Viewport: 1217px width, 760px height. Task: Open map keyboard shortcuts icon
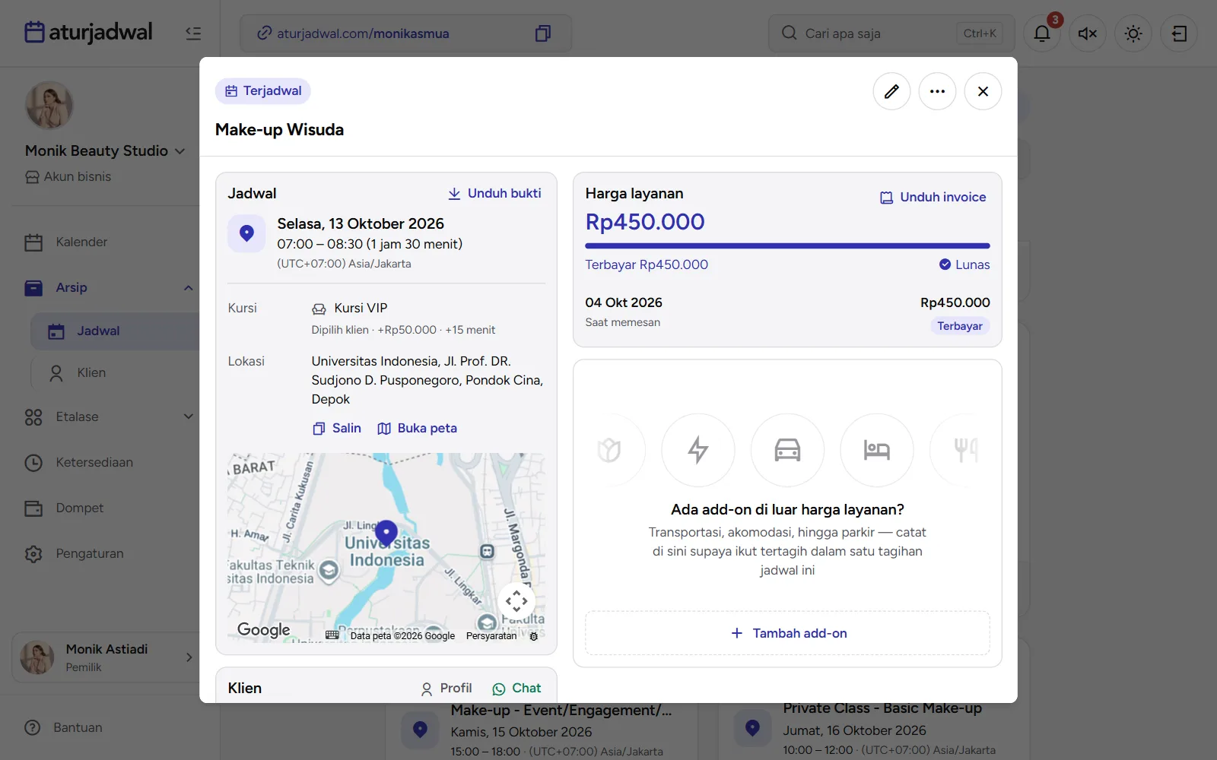[332, 635]
